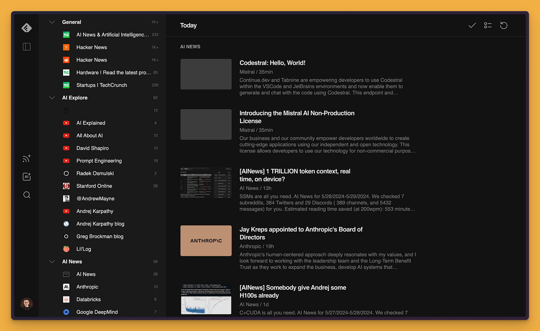This screenshot has height=331, width=540.
Task: Select the AI News folder label
Action: tap(72, 262)
